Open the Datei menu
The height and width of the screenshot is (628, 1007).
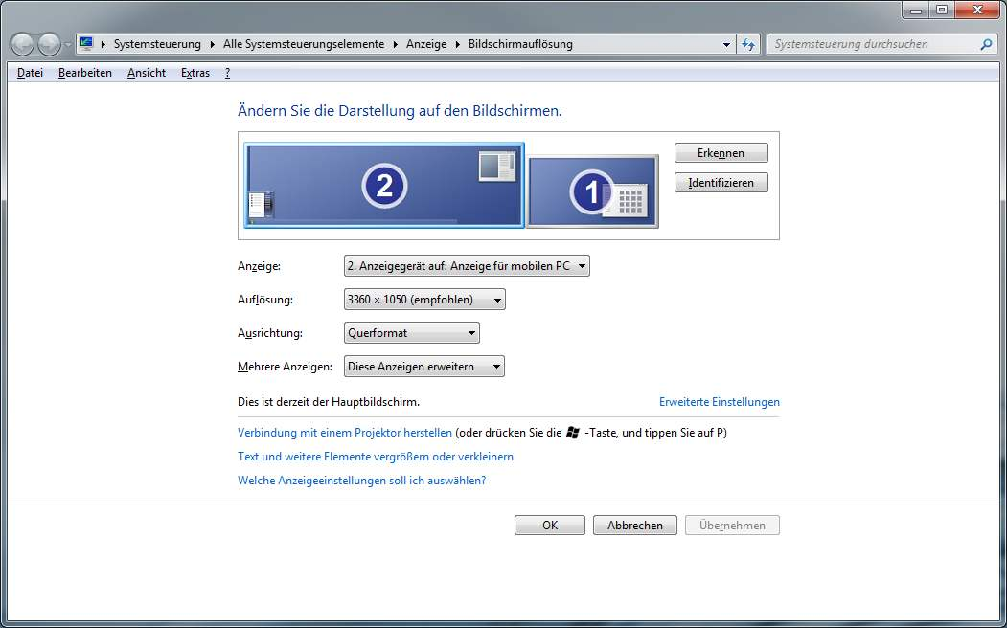coord(30,73)
